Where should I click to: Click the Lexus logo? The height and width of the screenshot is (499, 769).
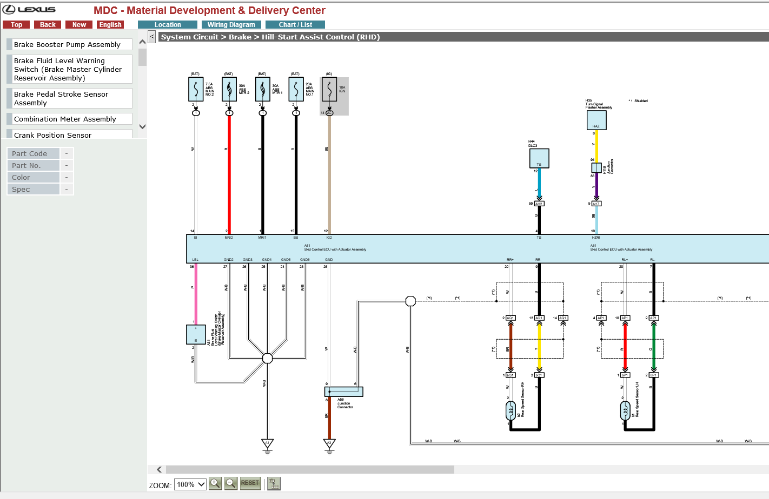(29, 9)
